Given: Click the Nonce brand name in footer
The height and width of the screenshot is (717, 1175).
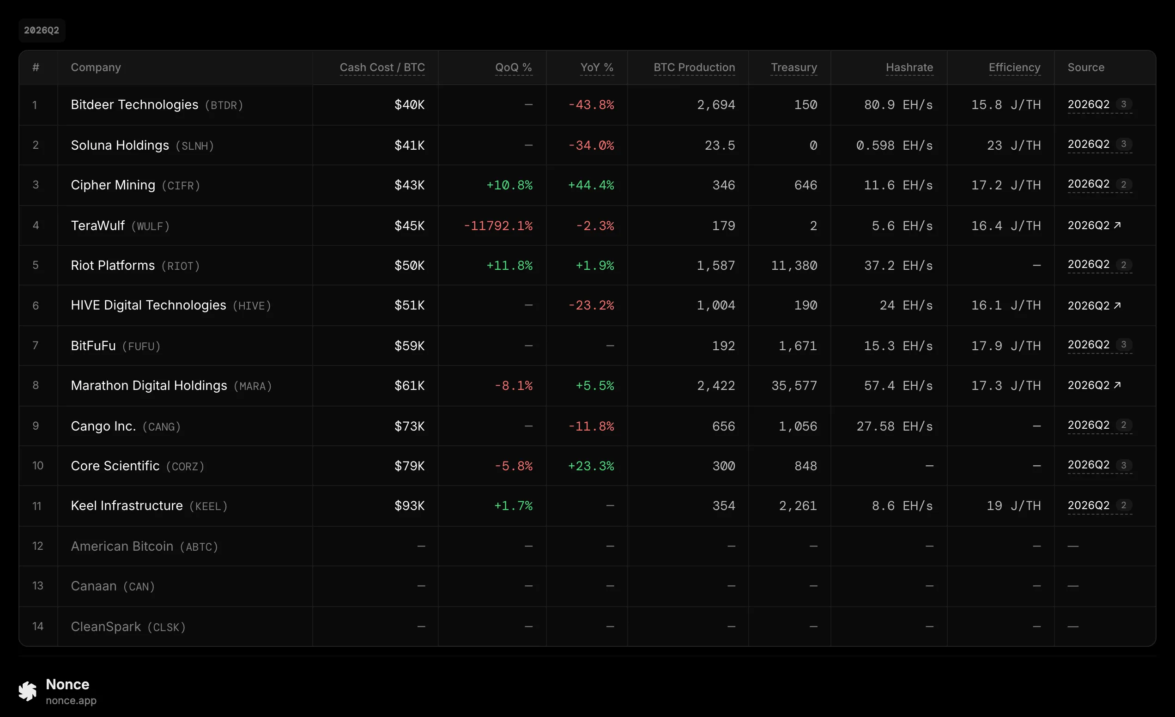Looking at the screenshot, I should (67, 684).
